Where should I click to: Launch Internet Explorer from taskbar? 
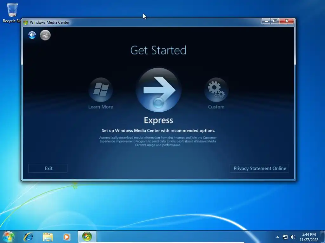(x=28, y=237)
